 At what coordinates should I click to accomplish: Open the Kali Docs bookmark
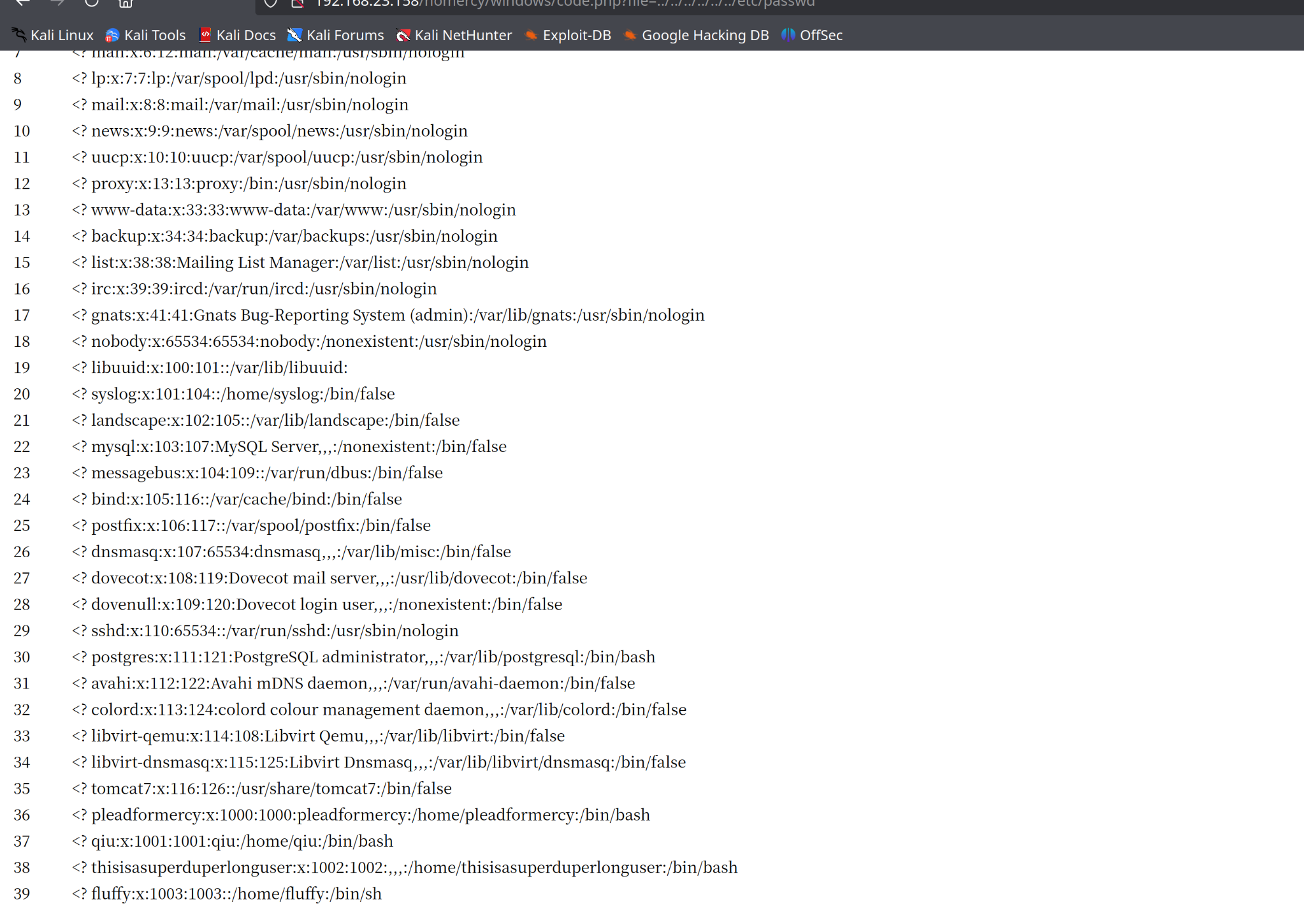[237, 35]
